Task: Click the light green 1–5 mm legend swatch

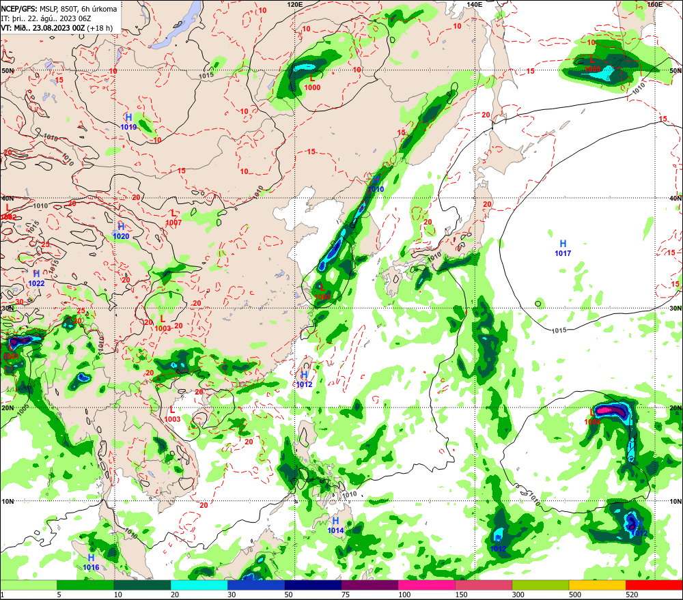Action: pos(29,585)
